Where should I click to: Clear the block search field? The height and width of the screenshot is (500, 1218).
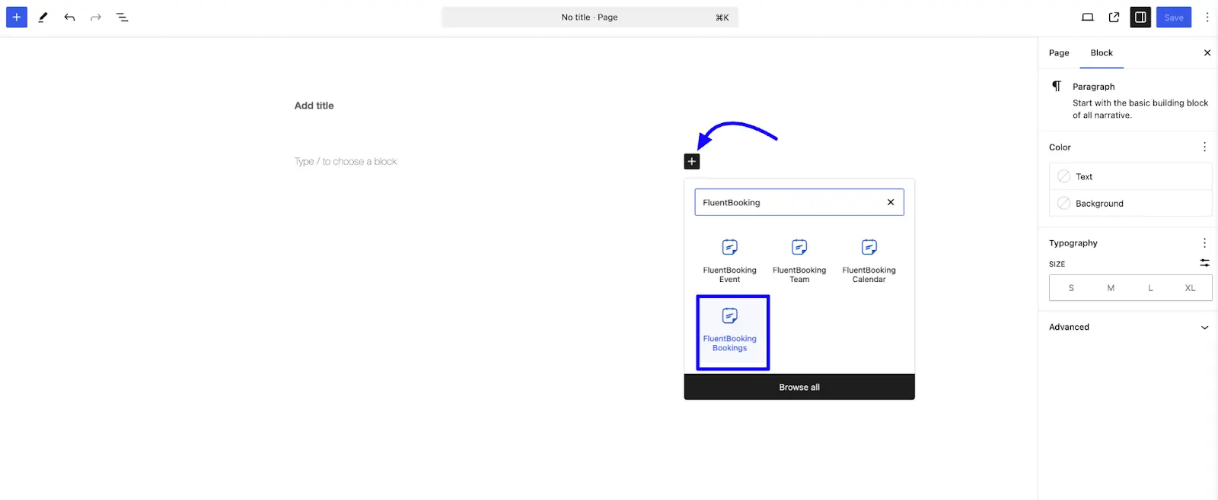tap(891, 202)
